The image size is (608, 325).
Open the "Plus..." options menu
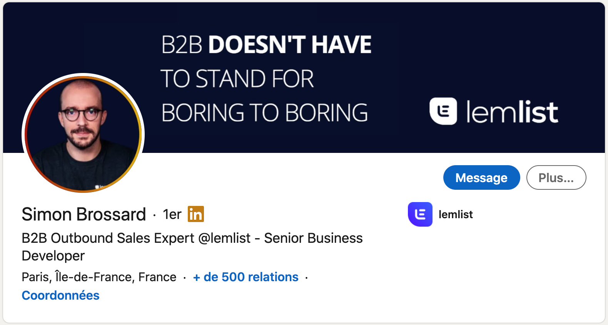pyautogui.click(x=556, y=177)
